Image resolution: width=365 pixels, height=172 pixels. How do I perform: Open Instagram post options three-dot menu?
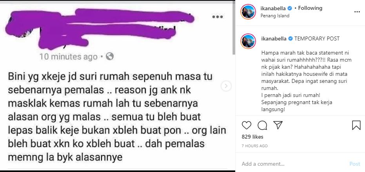coord(357,12)
